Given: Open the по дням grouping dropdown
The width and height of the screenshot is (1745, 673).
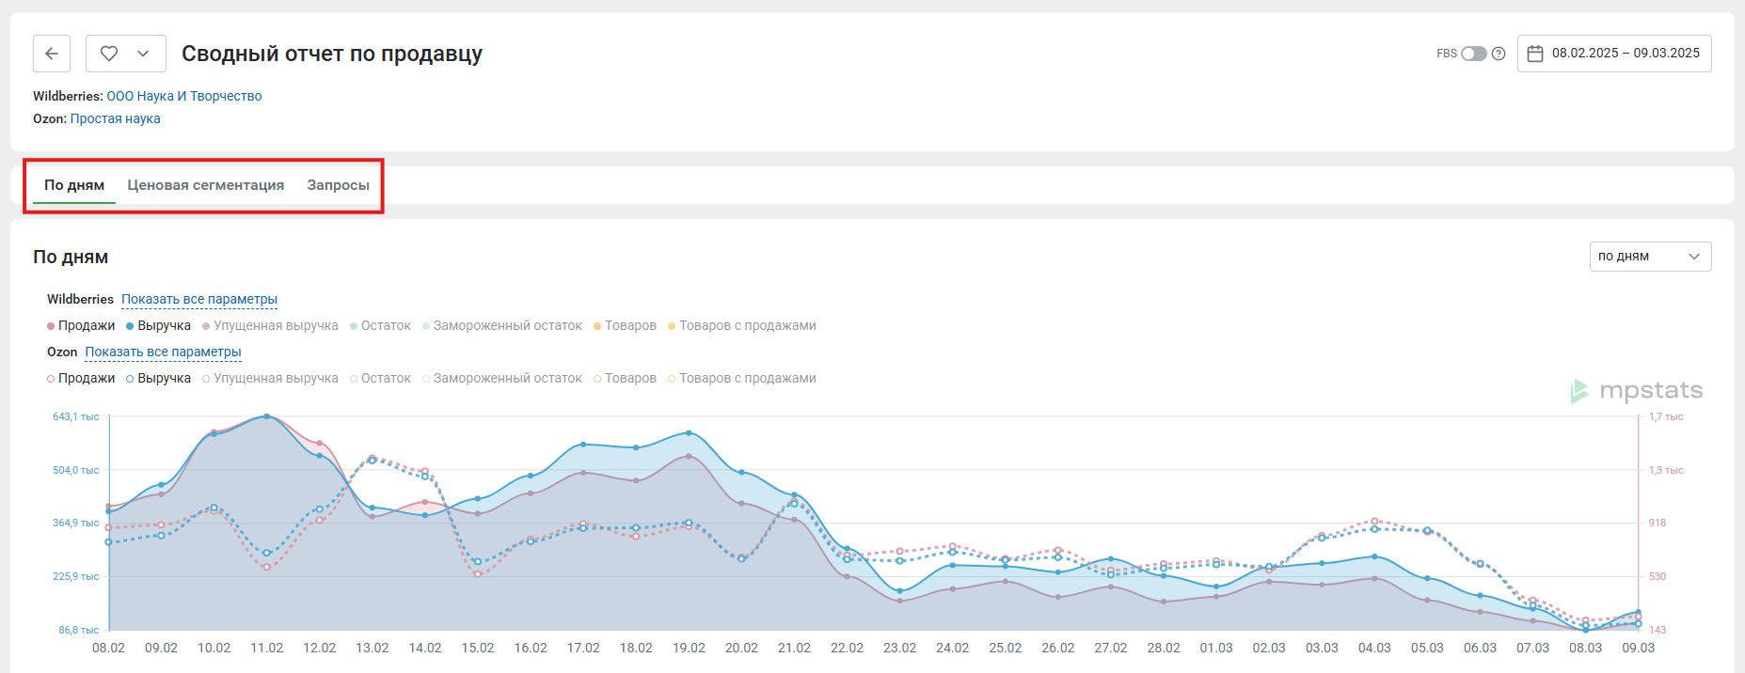Looking at the screenshot, I should [1650, 257].
